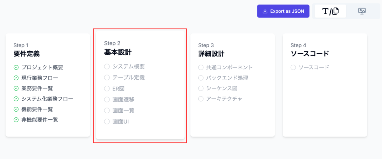Click green check icon beside システム化業務フロー

coord(16,99)
